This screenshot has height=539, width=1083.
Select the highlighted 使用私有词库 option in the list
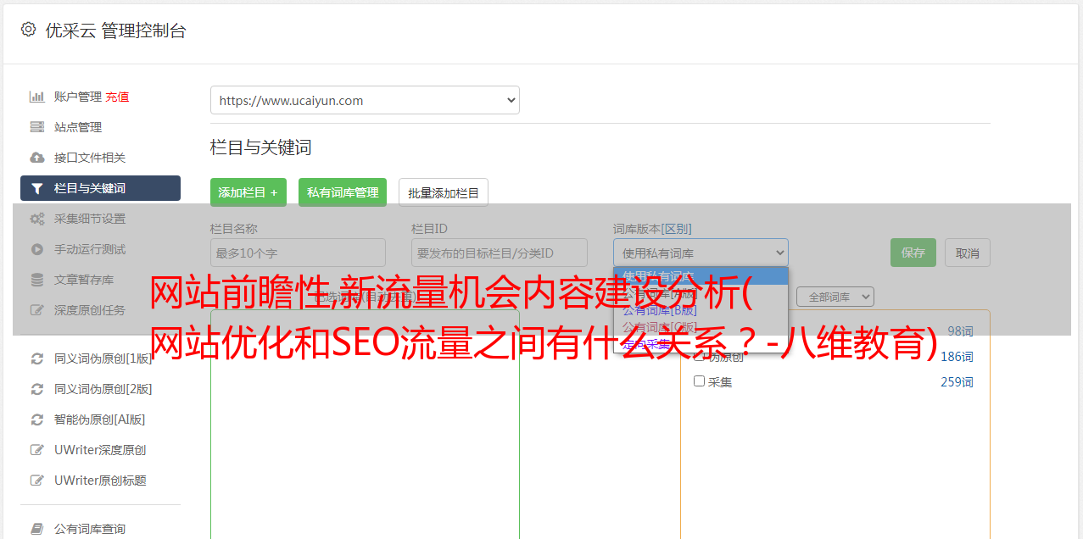pos(701,275)
